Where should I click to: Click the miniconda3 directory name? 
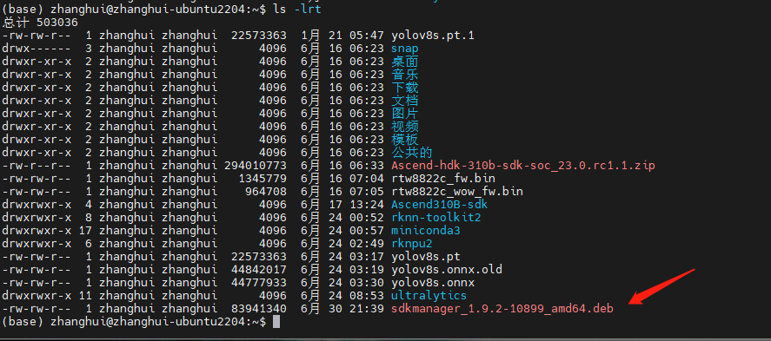pyautogui.click(x=425, y=230)
